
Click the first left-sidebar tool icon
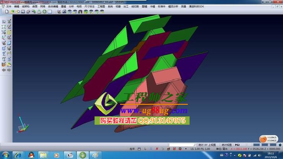[x=4, y=21]
